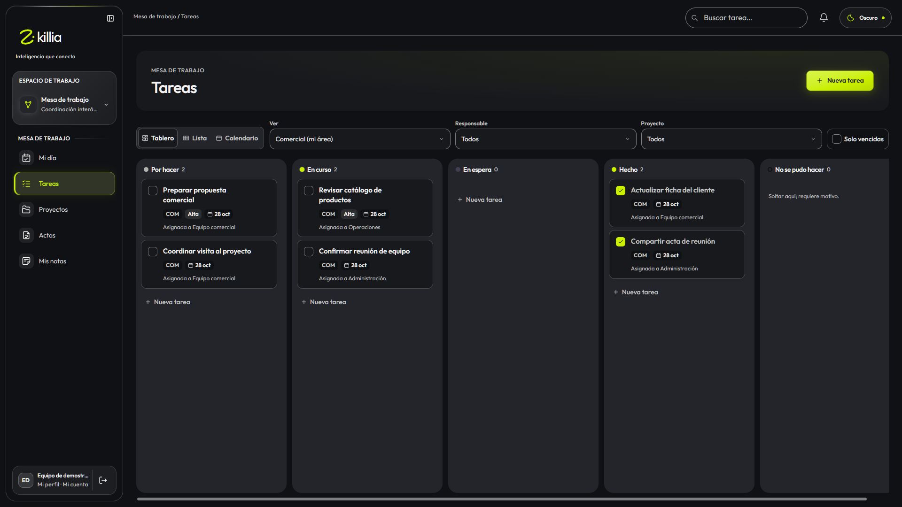Viewport: 902px width, 507px height.
Task: Switch to the Tablero view tab
Action: [x=158, y=138]
